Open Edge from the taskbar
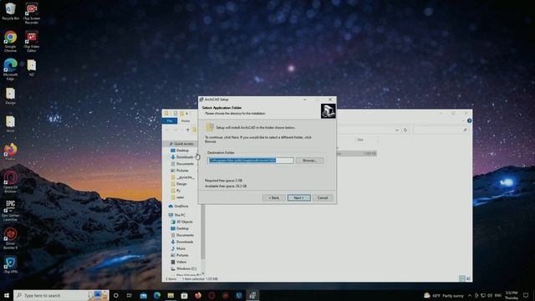Image resolution: width=535 pixels, height=301 pixels. [157, 295]
